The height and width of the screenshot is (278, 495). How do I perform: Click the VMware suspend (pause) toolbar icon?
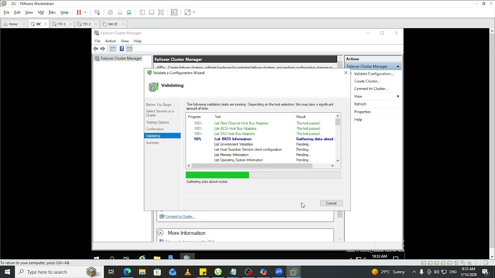pyautogui.click(x=79, y=12)
